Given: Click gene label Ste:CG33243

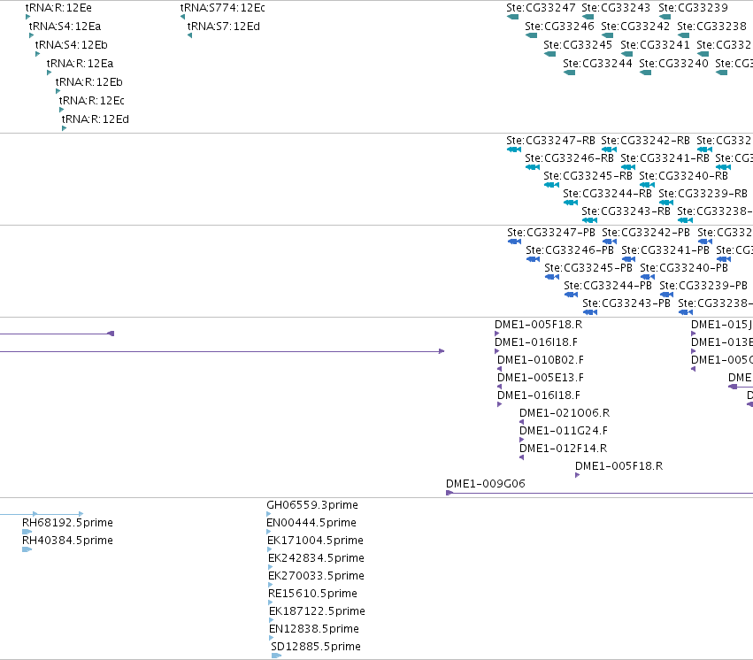Looking at the screenshot, I should point(616,8).
